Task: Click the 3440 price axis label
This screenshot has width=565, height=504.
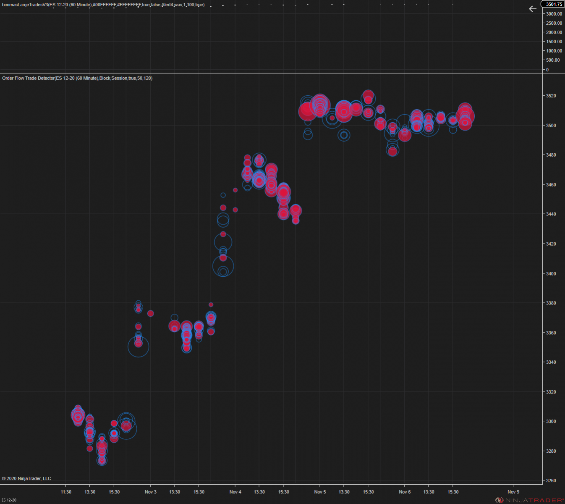Action: (x=551, y=214)
